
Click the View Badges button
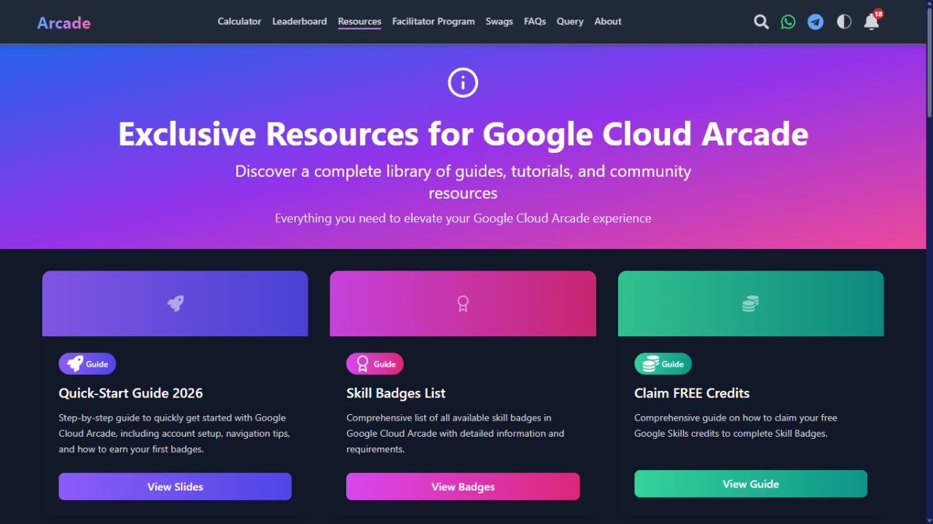(x=463, y=487)
